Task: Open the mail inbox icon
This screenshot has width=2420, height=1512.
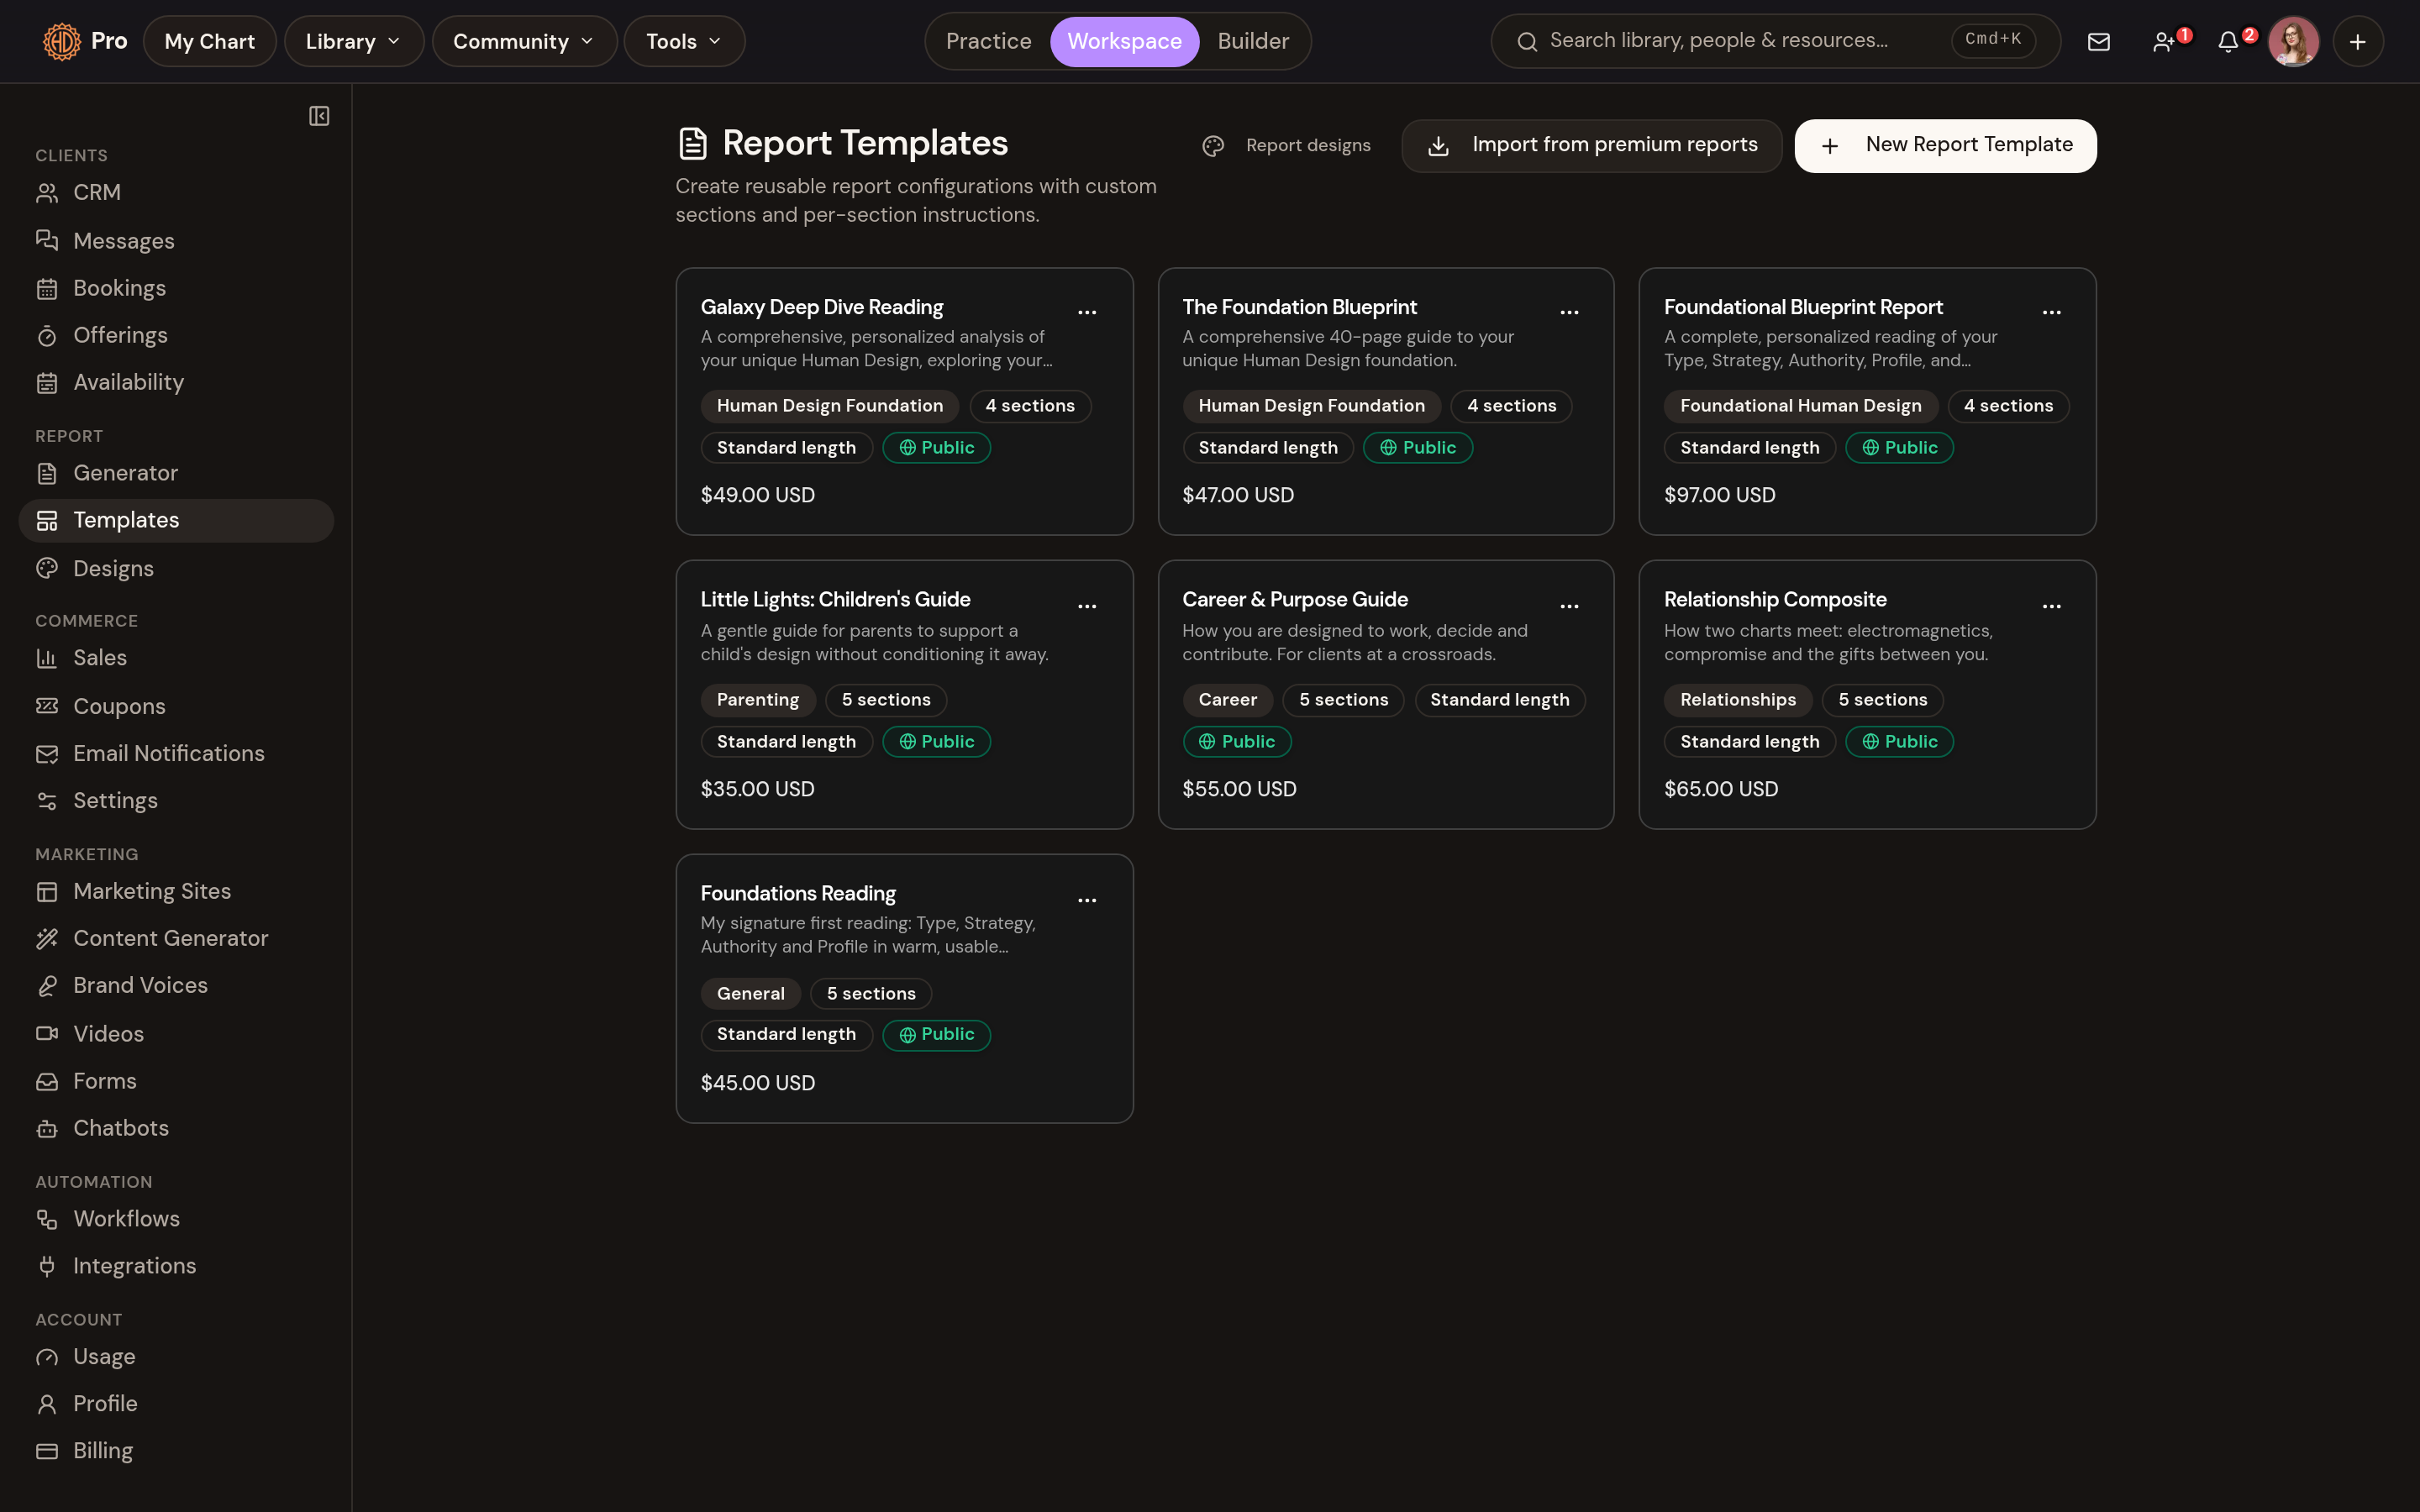Action: point(2098,41)
